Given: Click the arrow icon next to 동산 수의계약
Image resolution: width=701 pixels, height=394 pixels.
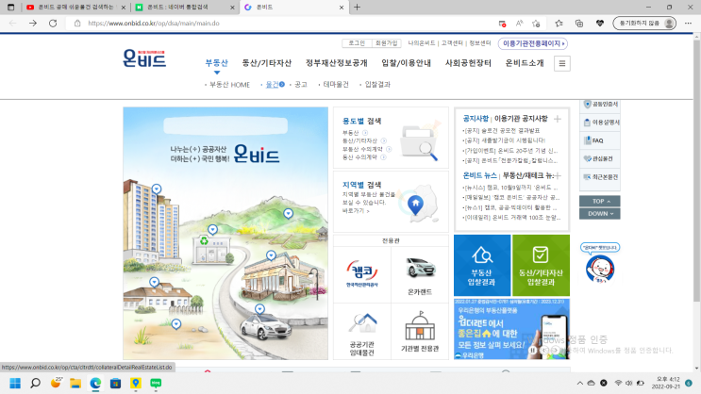Looking at the screenshot, I should pos(383,157).
